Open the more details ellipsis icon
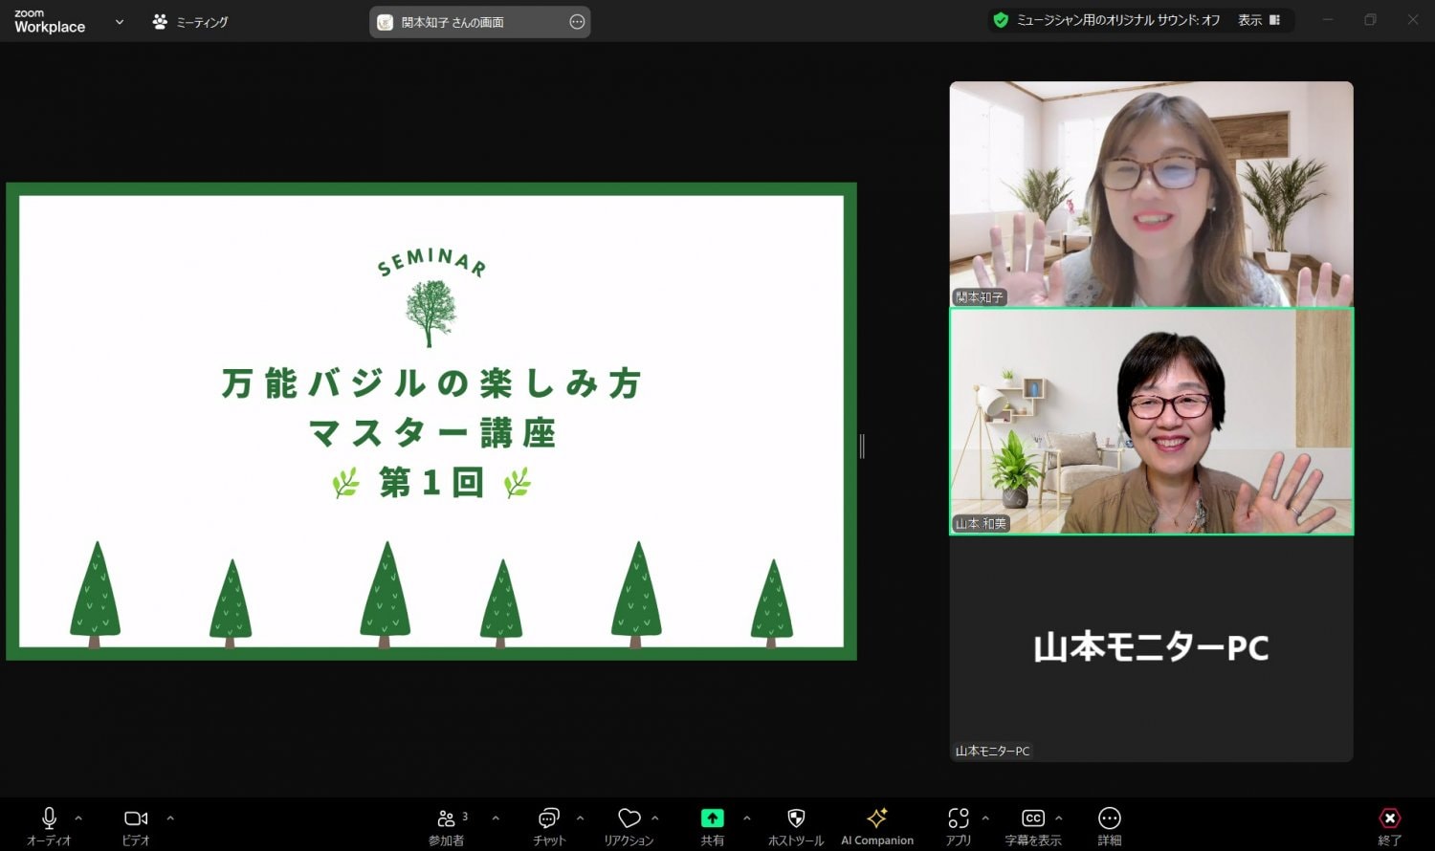This screenshot has height=851, width=1435. [1109, 818]
